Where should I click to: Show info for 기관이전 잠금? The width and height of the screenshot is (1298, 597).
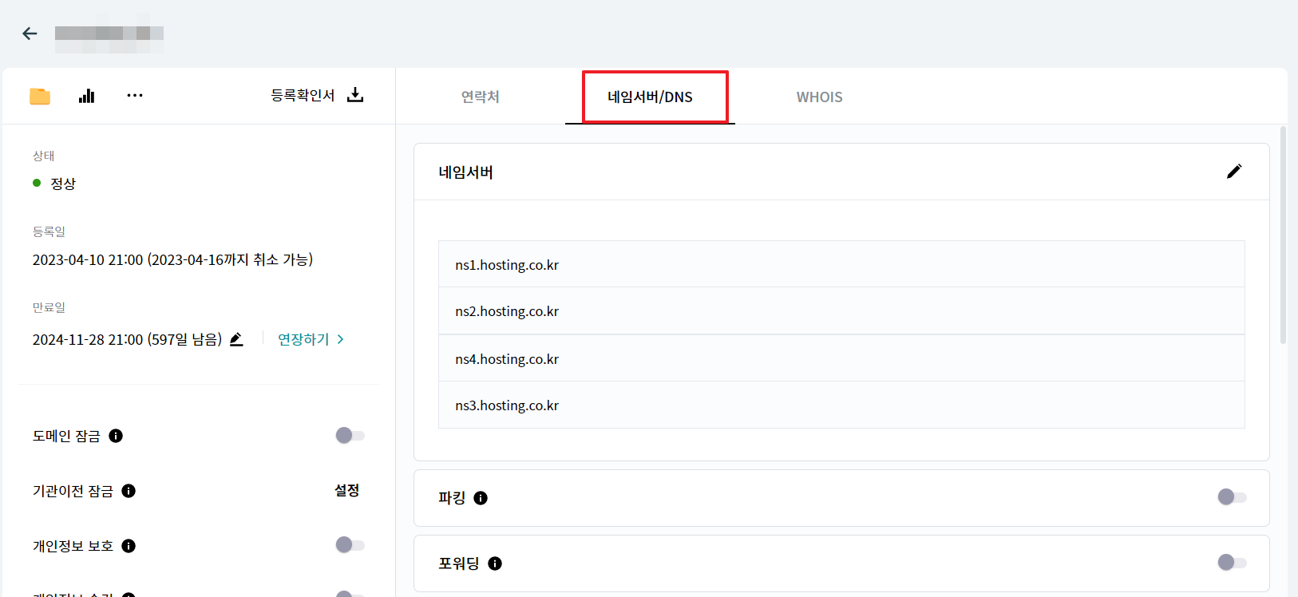[x=129, y=491]
